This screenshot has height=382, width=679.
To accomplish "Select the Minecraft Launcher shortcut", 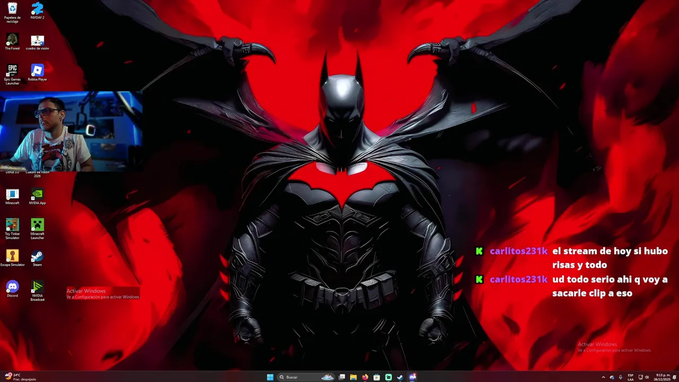I will 37,229.
